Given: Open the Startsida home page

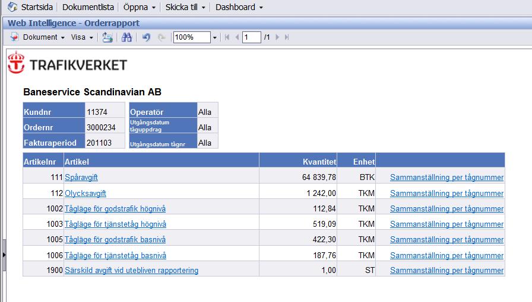Looking at the screenshot, I should pyautogui.click(x=37, y=7).
